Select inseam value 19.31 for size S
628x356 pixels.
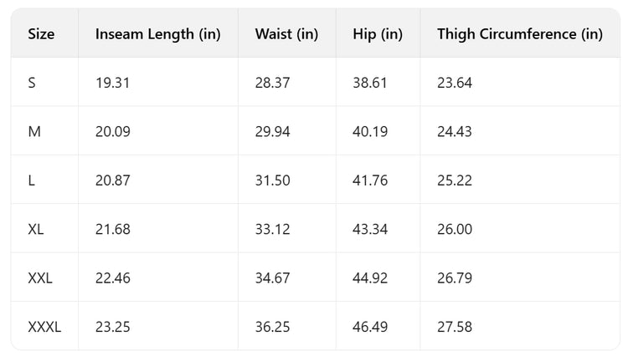(x=112, y=83)
